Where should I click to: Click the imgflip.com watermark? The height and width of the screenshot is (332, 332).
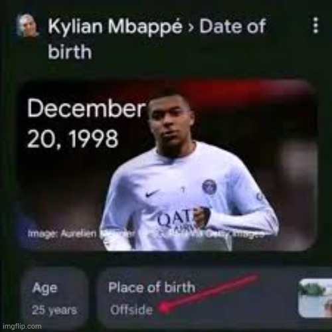(x=21, y=326)
